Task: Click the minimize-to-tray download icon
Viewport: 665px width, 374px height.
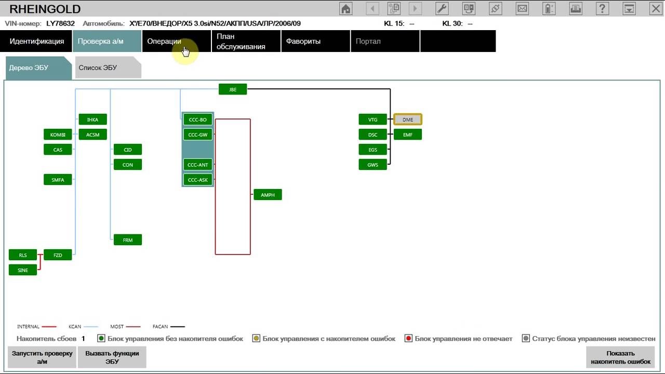Action: tap(629, 8)
